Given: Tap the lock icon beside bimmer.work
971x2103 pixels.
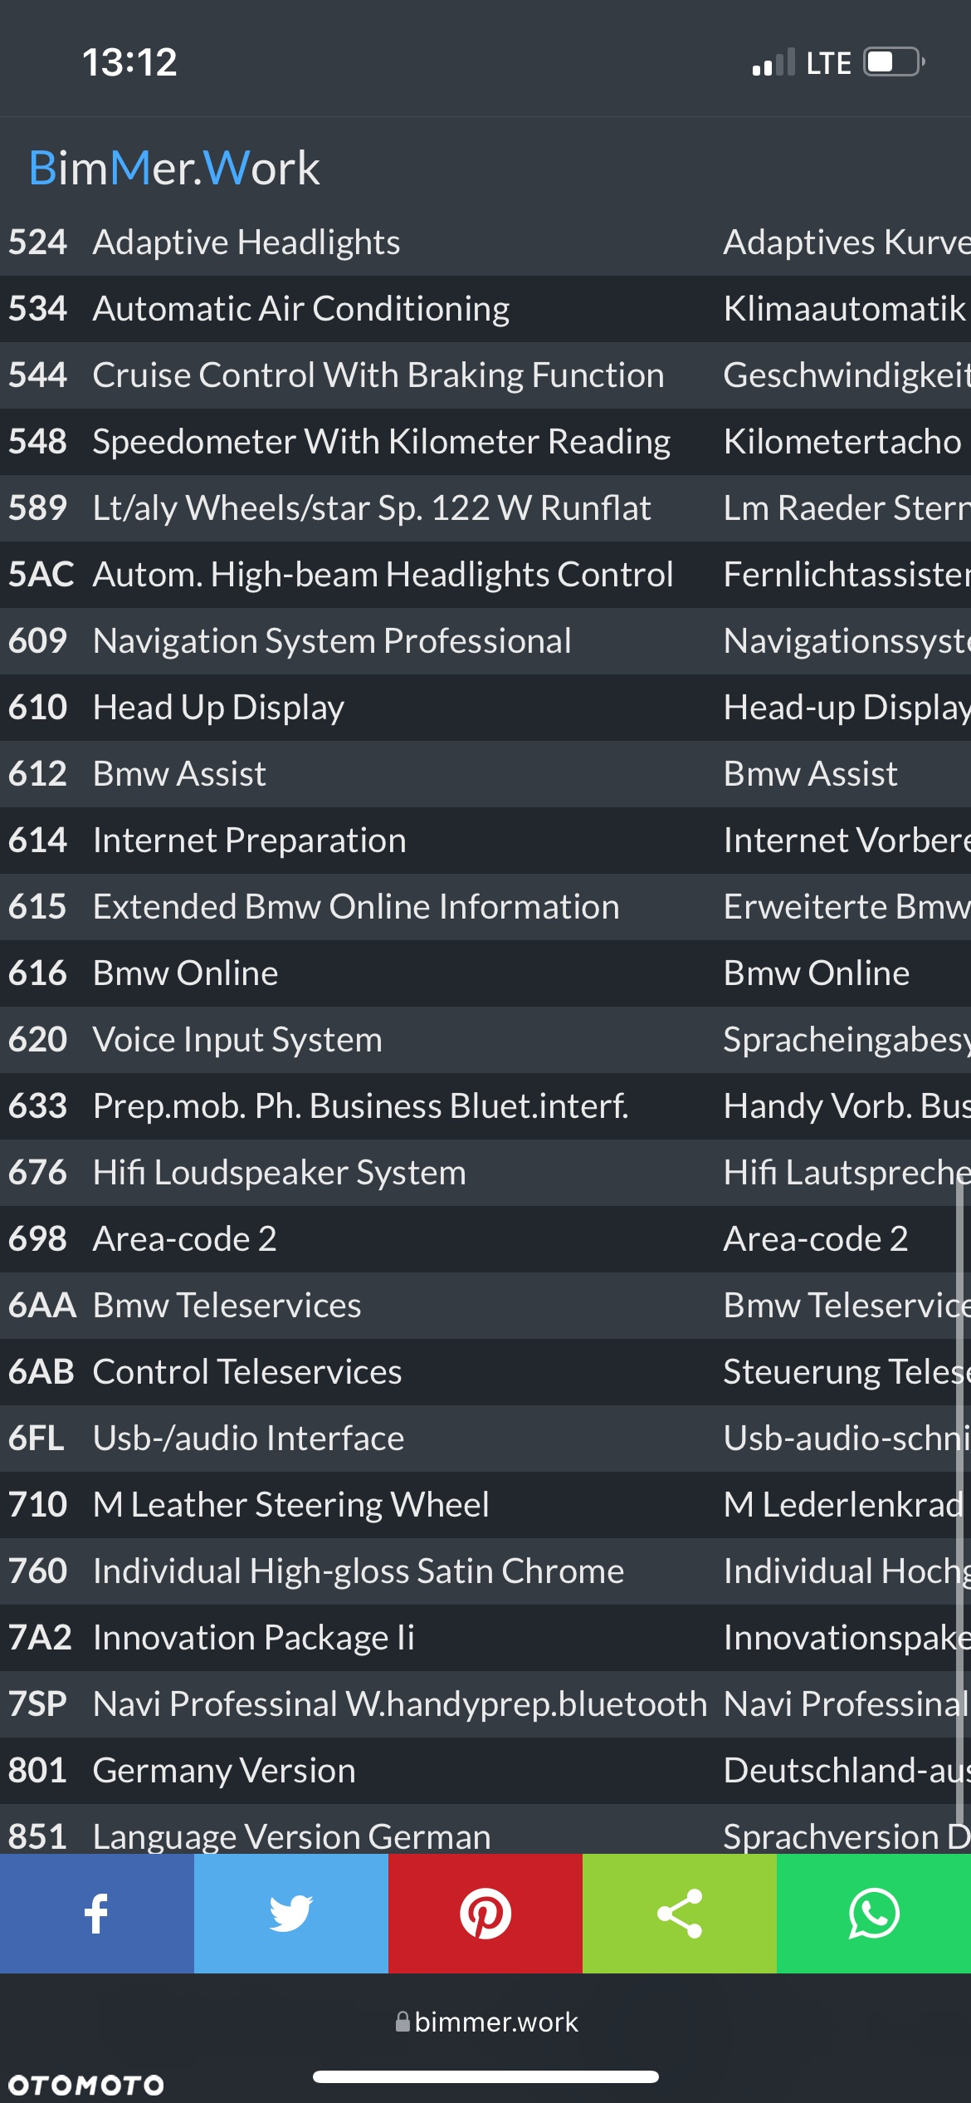Looking at the screenshot, I should coord(403,2022).
